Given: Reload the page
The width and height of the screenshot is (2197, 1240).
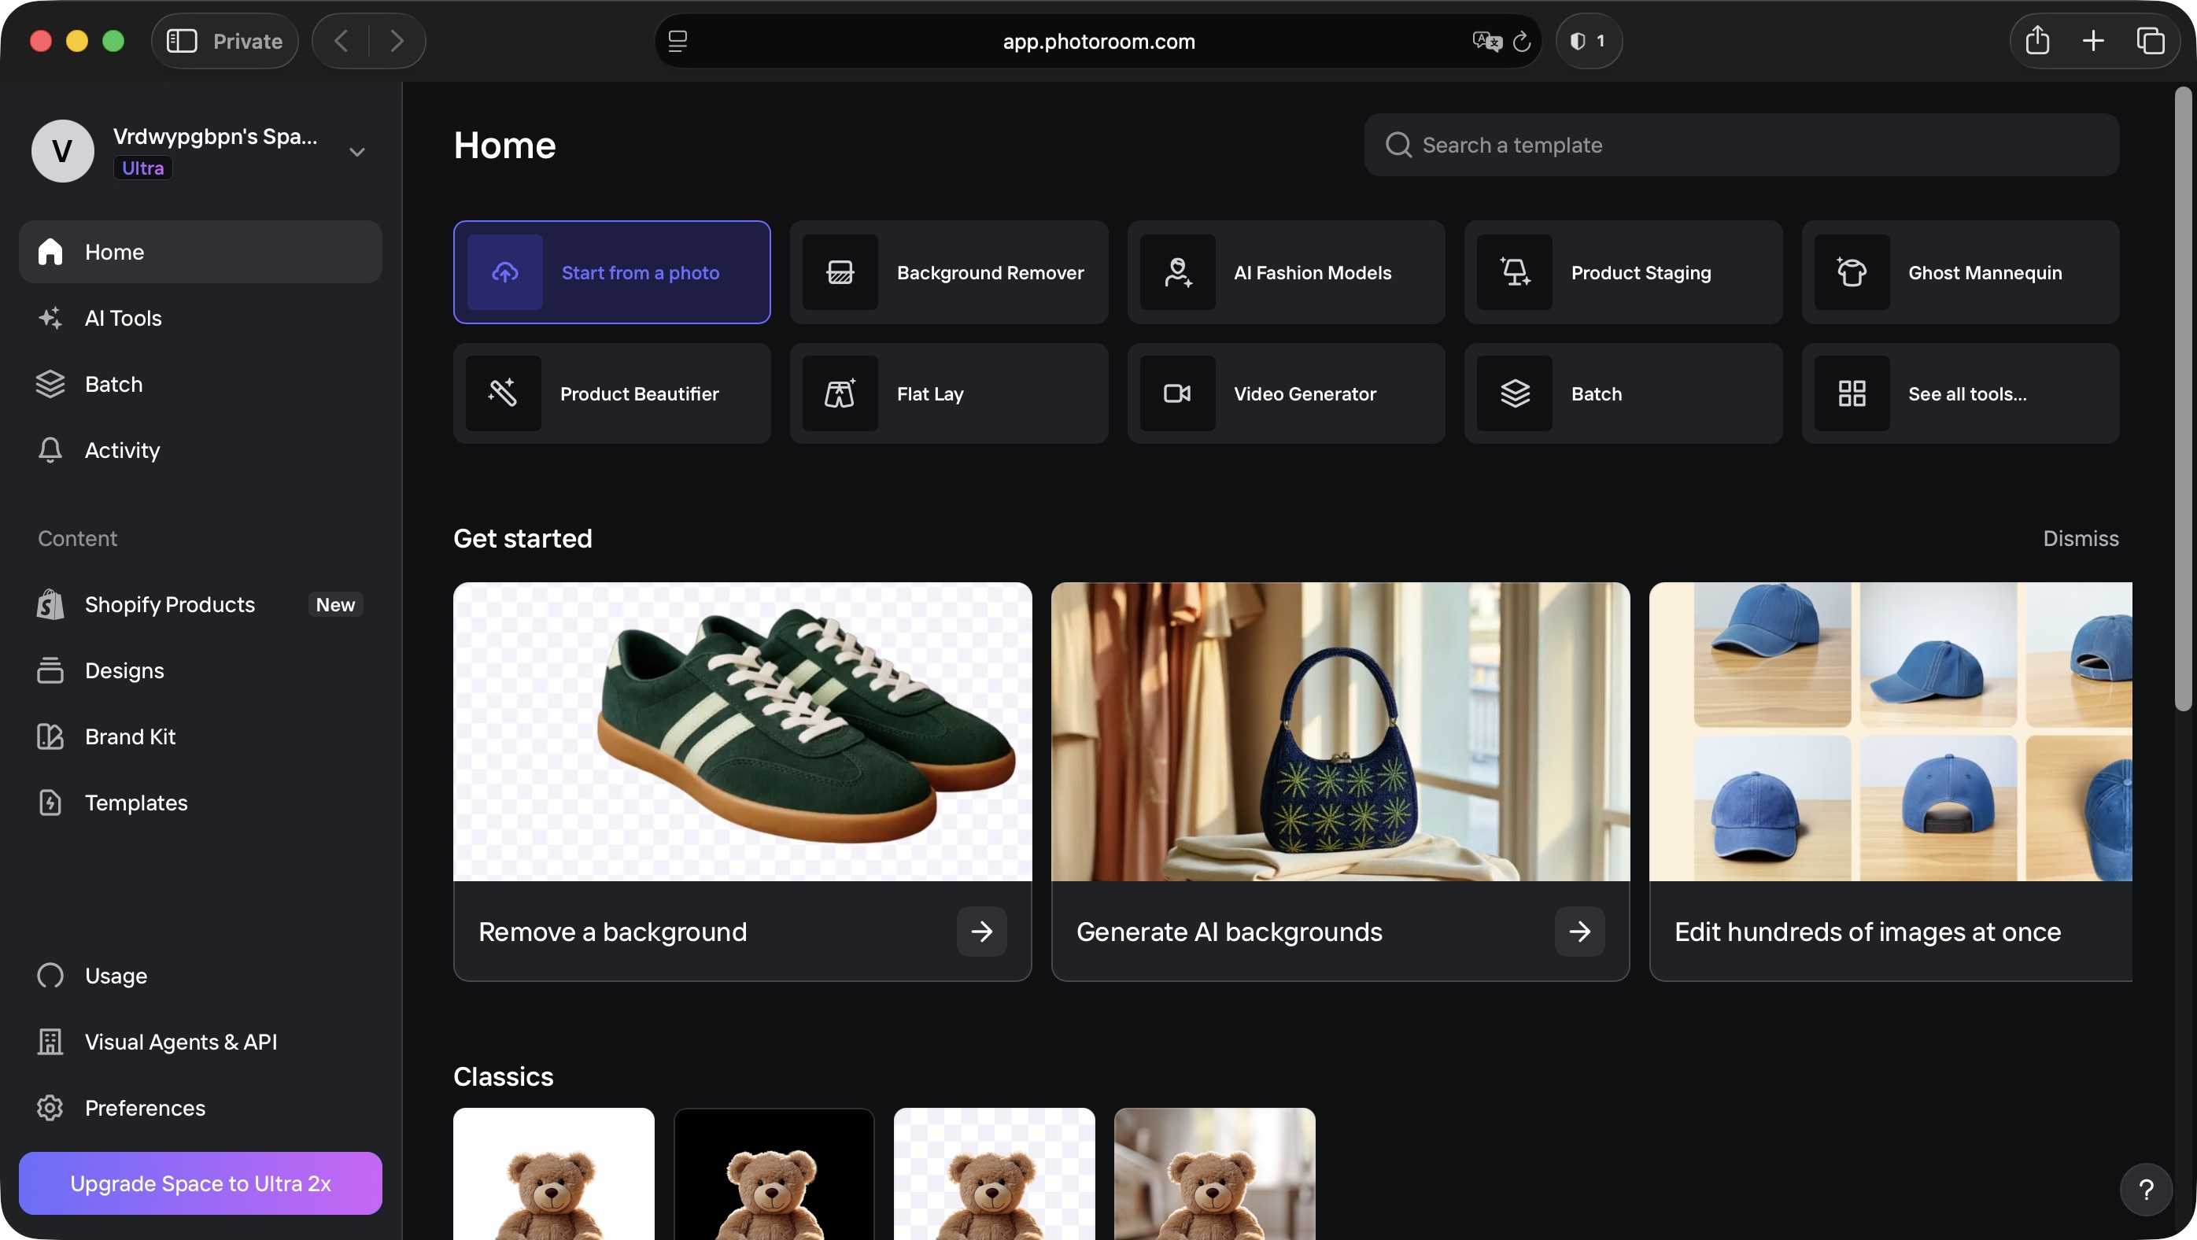Looking at the screenshot, I should (1523, 41).
